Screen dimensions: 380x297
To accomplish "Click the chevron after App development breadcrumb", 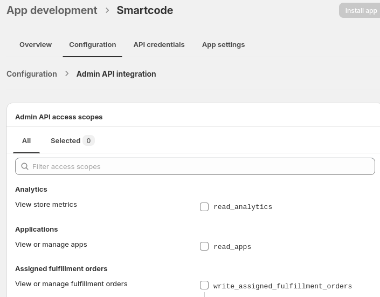I will tap(107, 10).
